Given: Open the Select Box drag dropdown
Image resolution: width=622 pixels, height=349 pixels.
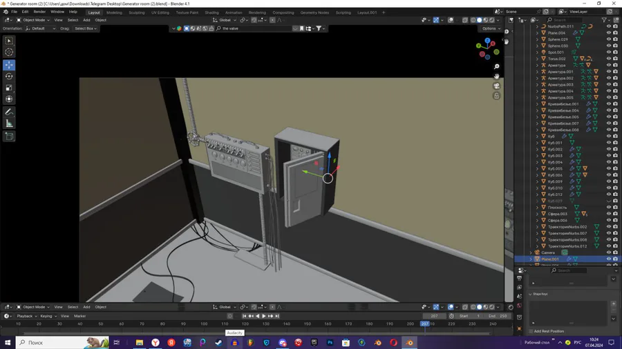Looking at the screenshot, I should tap(85, 28).
